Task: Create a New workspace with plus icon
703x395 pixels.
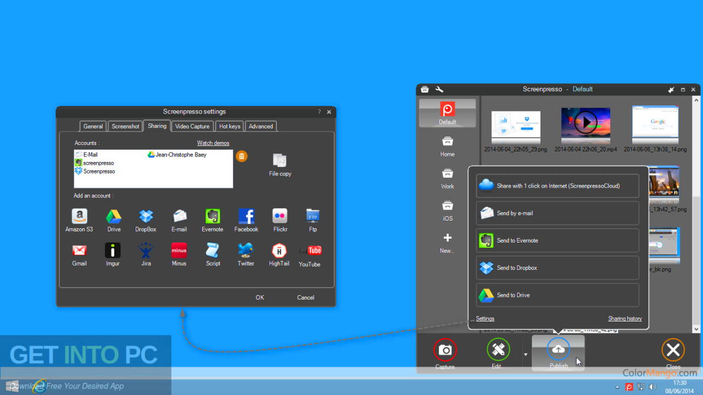Action: [x=447, y=242]
